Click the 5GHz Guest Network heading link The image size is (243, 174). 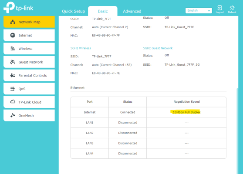point(158,48)
